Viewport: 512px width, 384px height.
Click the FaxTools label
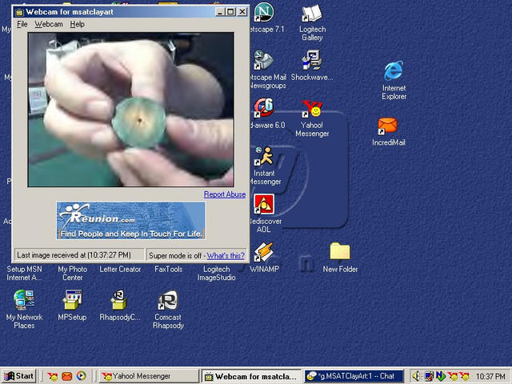(x=169, y=269)
